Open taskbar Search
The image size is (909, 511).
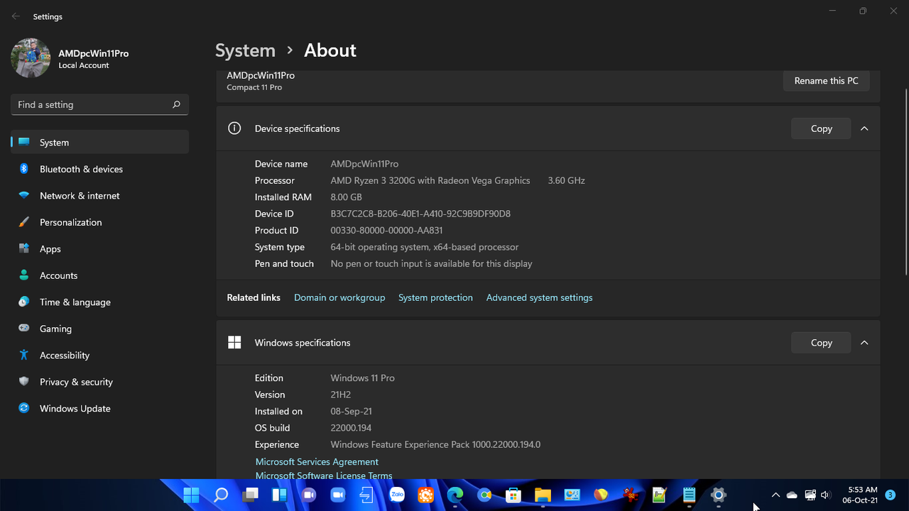click(x=221, y=495)
